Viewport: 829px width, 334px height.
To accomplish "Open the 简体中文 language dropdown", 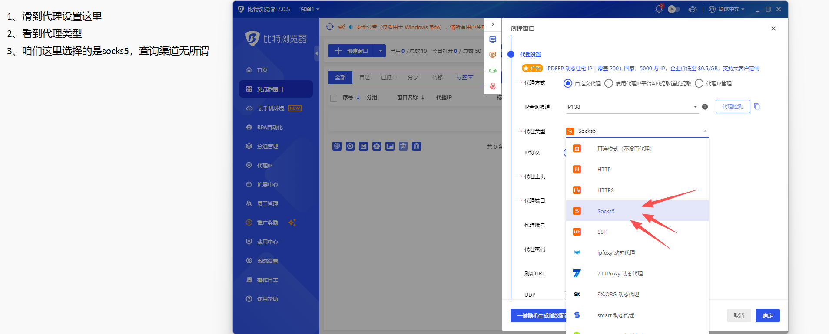I will point(727,9).
